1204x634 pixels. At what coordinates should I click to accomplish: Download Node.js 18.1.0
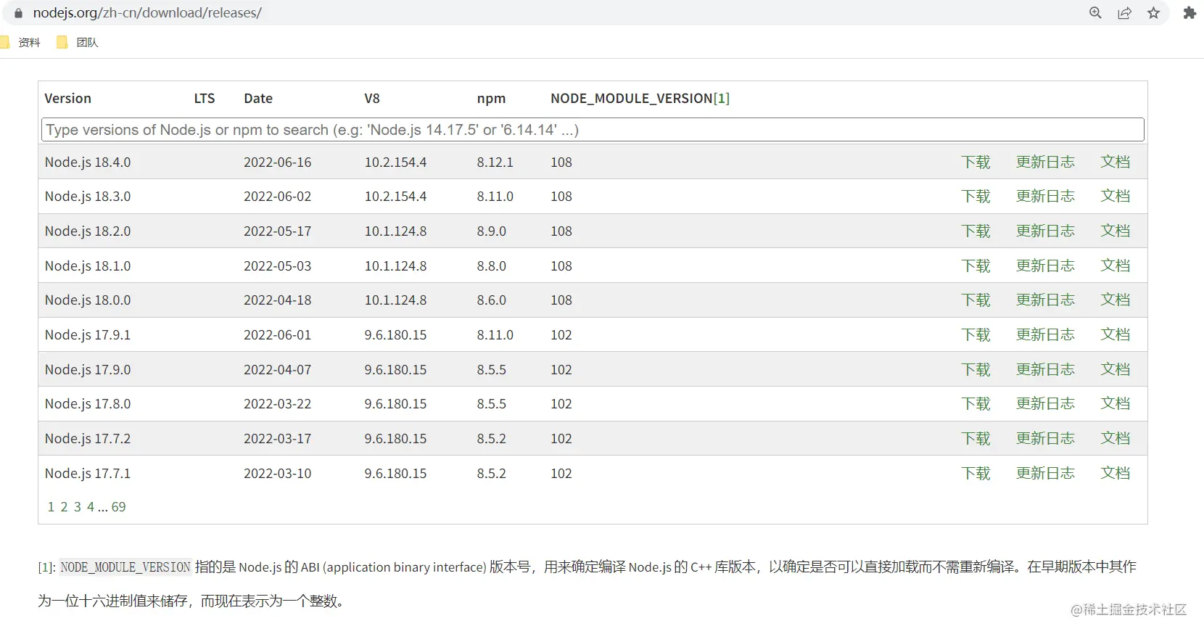[x=976, y=266]
